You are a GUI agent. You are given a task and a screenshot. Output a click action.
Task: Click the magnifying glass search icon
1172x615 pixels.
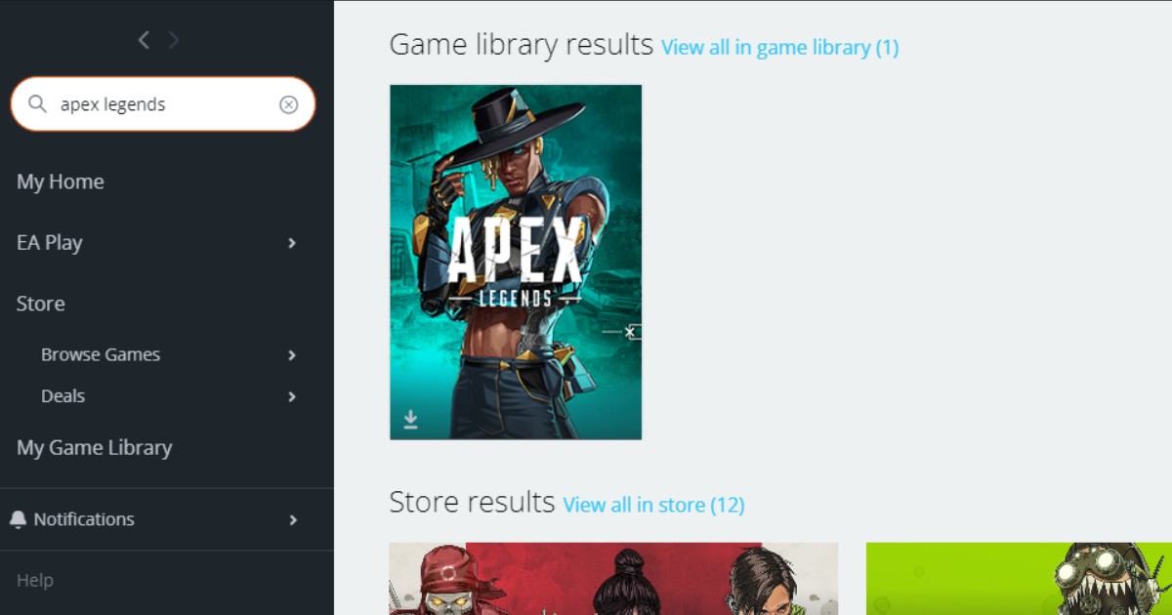pyautogui.click(x=37, y=103)
